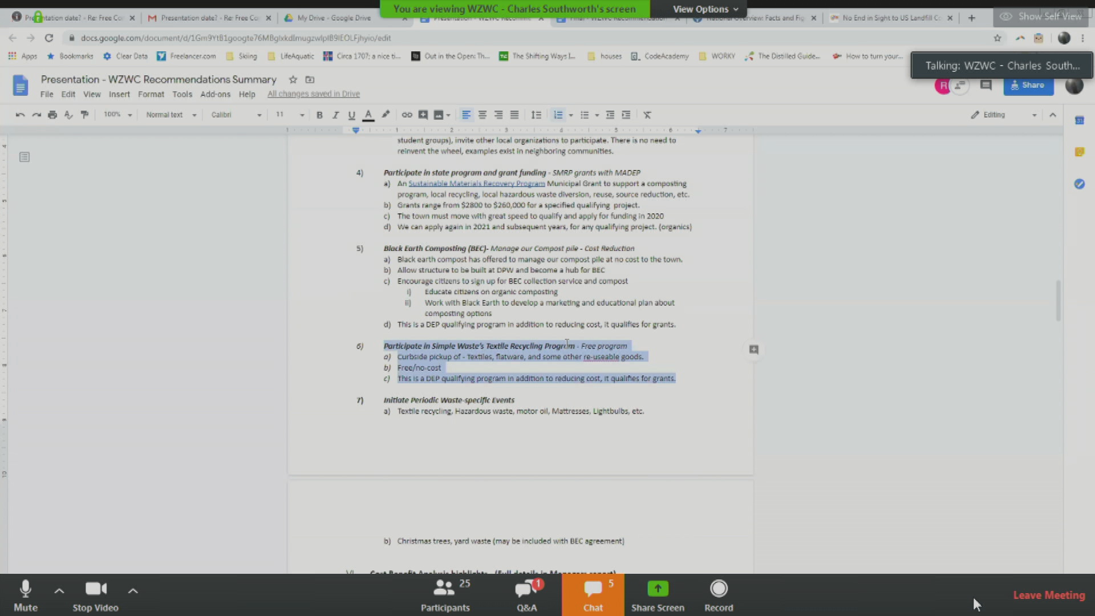Image resolution: width=1095 pixels, height=616 pixels.
Task: Open the Format menu
Action: click(x=151, y=94)
